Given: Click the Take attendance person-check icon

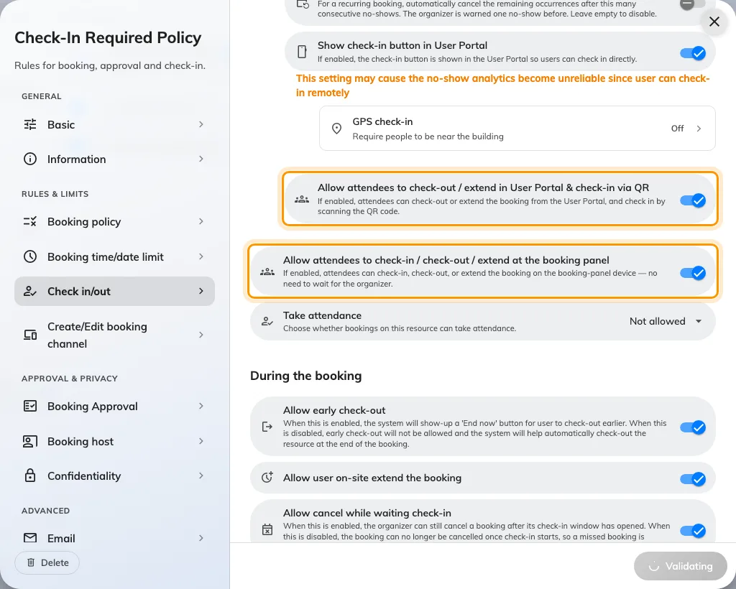Looking at the screenshot, I should [x=267, y=321].
